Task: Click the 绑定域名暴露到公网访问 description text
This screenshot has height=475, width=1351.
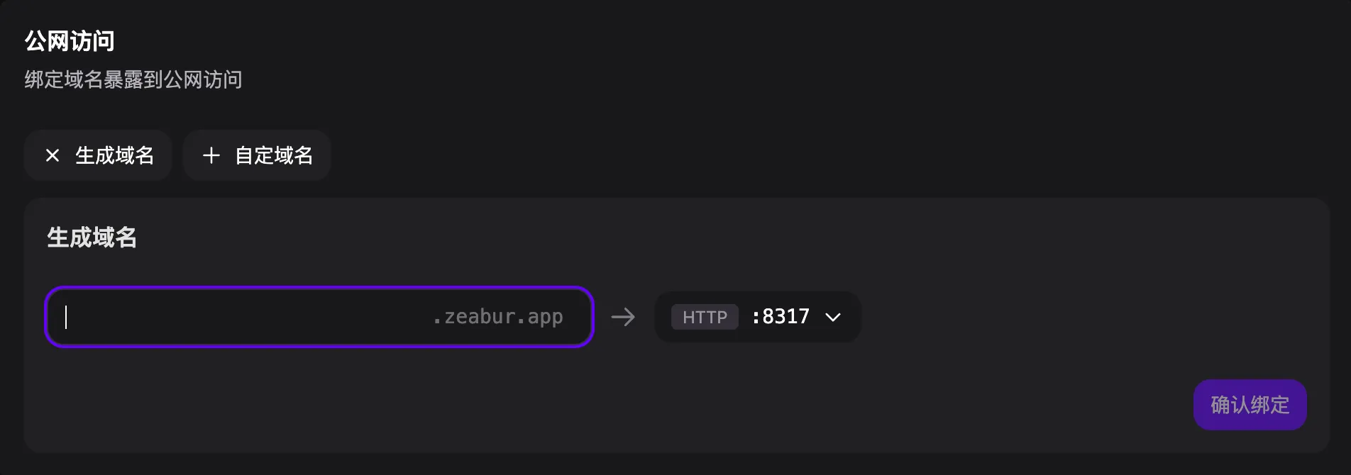Action: pos(133,79)
